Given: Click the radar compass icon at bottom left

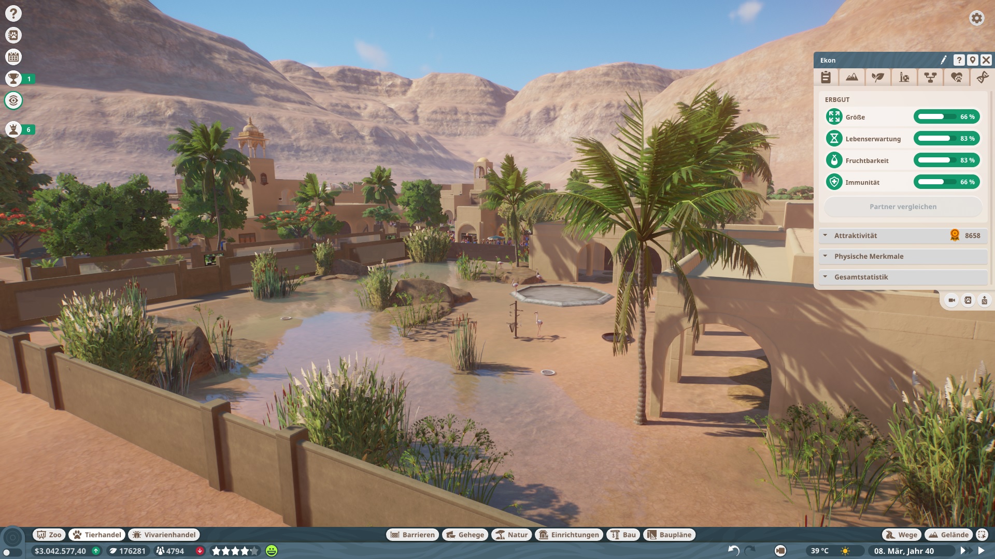Looking at the screenshot, I should [13, 537].
